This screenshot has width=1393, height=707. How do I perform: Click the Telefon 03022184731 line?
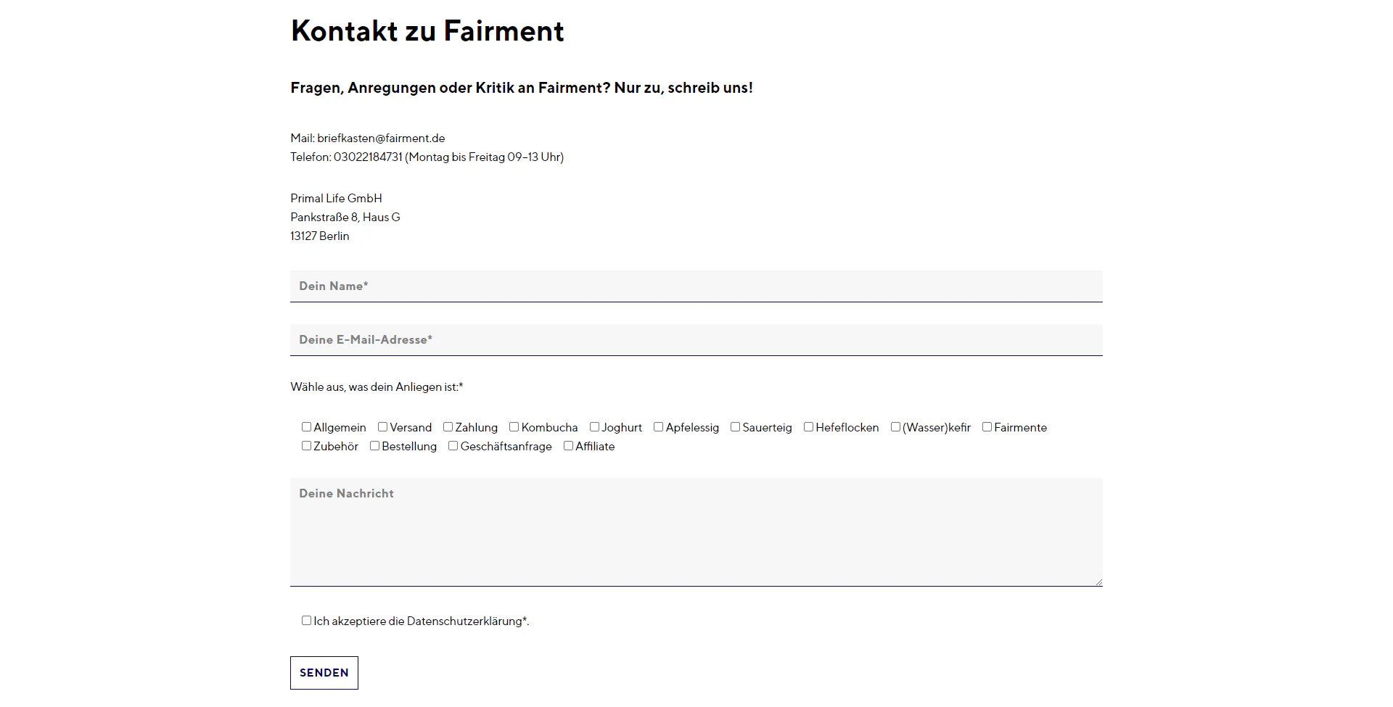point(427,157)
